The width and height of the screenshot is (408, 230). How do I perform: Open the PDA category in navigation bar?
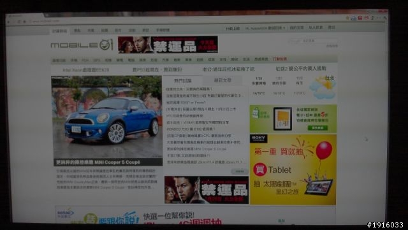click(x=85, y=61)
